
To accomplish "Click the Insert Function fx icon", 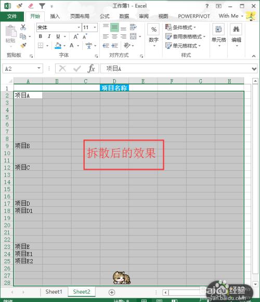I will 91,68.
